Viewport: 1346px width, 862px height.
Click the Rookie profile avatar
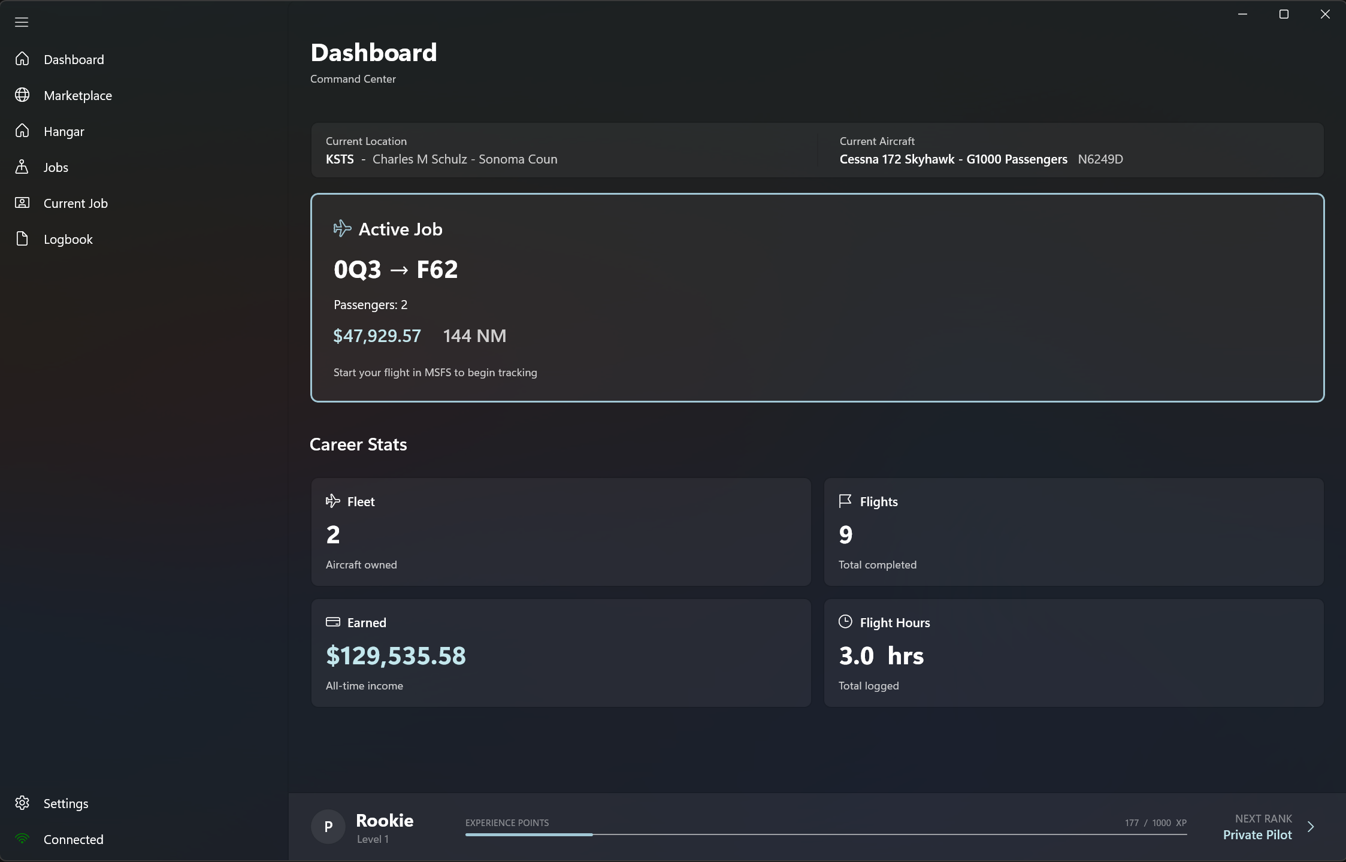coord(328,826)
